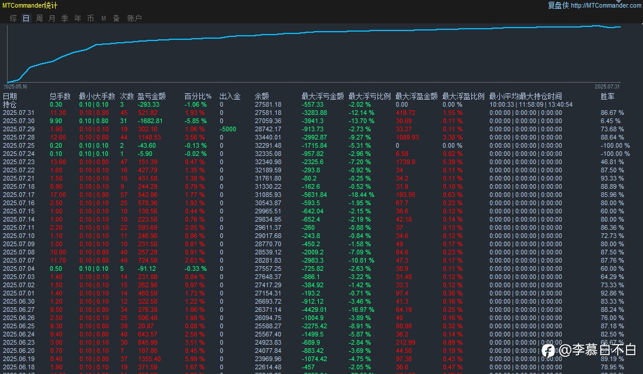This screenshot has height=374, width=643.
Task: Click the 1739.8 max floating profit
Action: point(406,162)
